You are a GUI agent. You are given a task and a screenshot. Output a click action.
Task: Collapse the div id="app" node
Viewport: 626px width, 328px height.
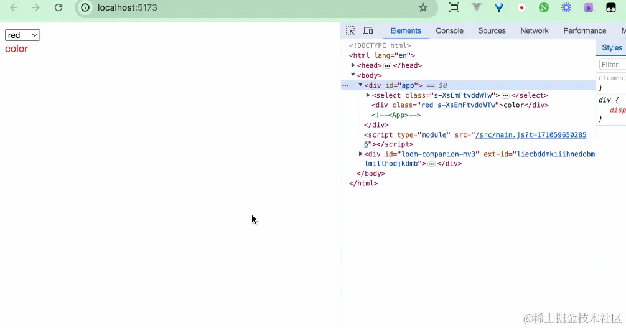coord(360,85)
